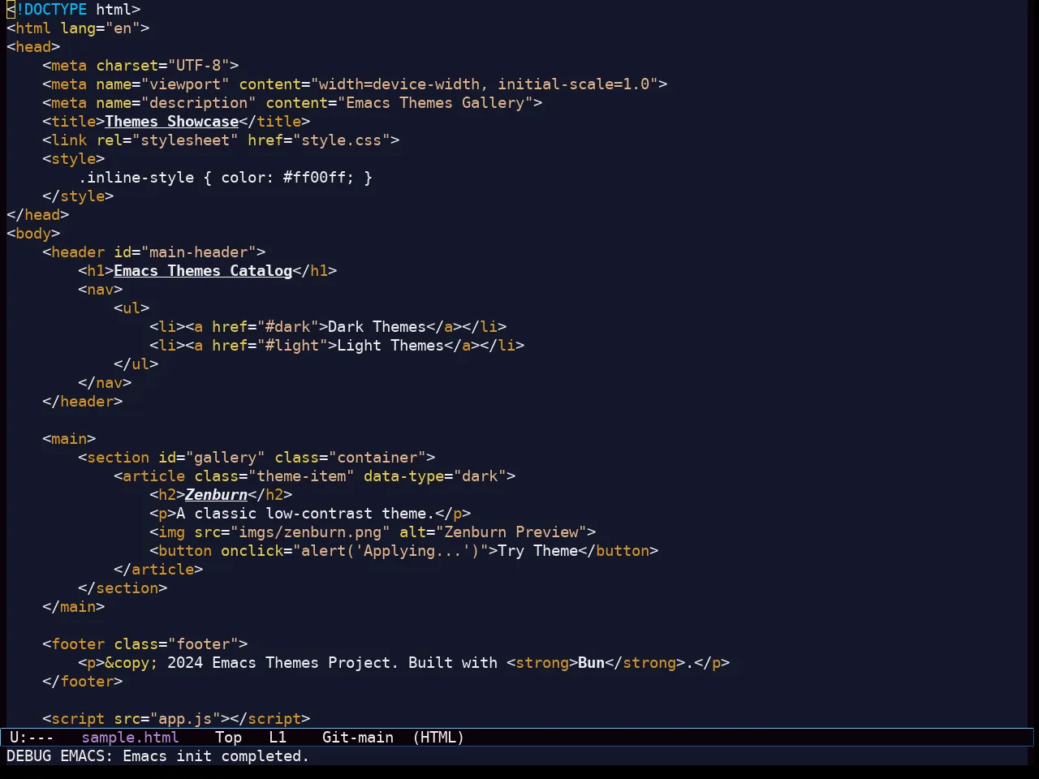This screenshot has height=779, width=1039.
Task: Click the Light Themes link text
Action: tap(390, 346)
